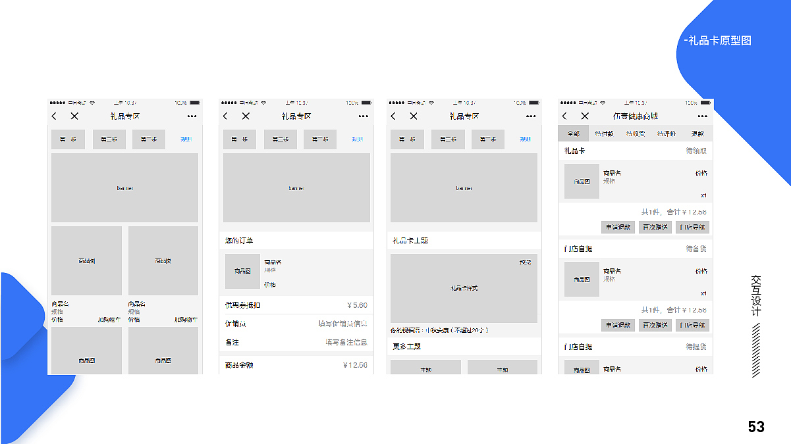This screenshot has width=791, height=444.
Task: Tap back arrow in order-list mockup
Action: 564,116
